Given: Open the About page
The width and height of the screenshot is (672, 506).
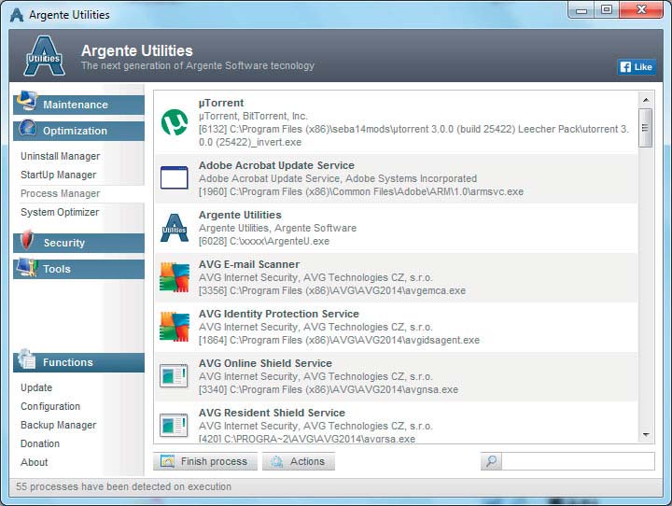Looking at the screenshot, I should [x=35, y=462].
